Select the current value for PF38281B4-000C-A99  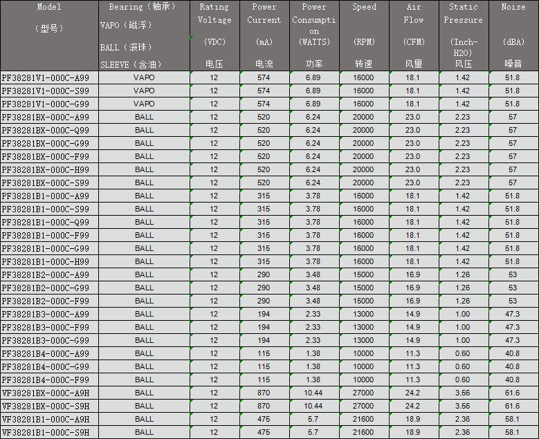pos(264,353)
